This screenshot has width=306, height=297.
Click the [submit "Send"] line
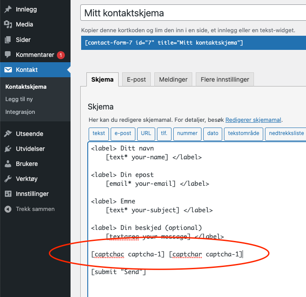tap(119, 272)
